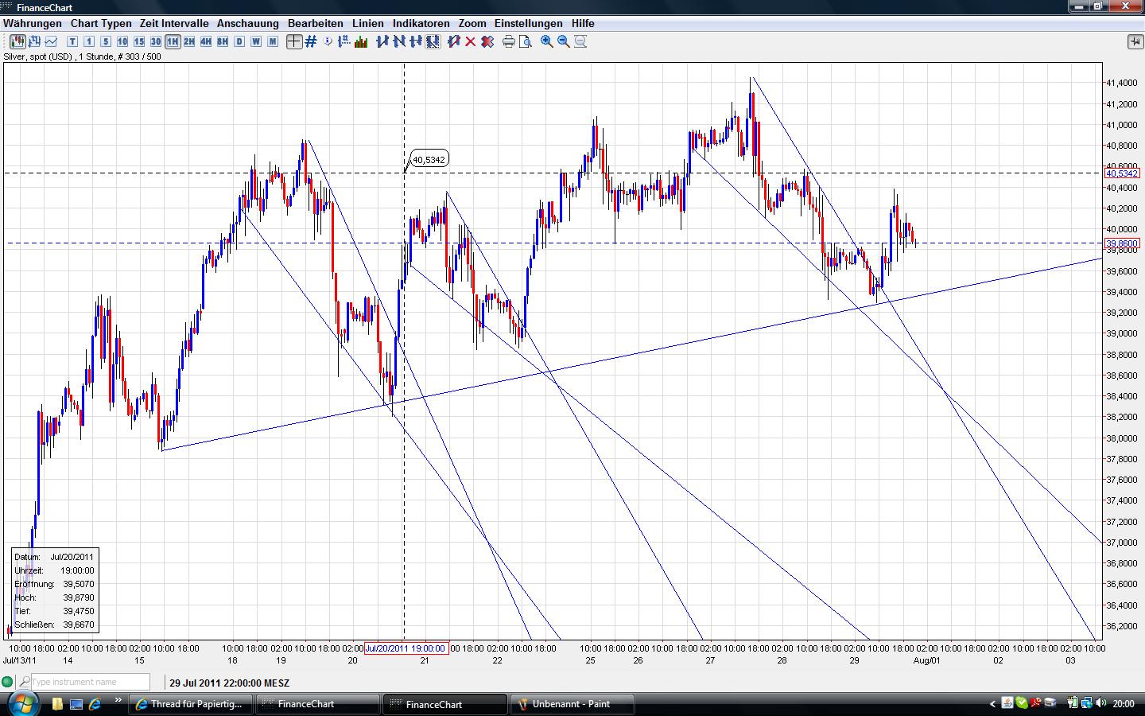Open Internet Explorer from quick launch
The image size is (1145, 716).
coord(95,703)
